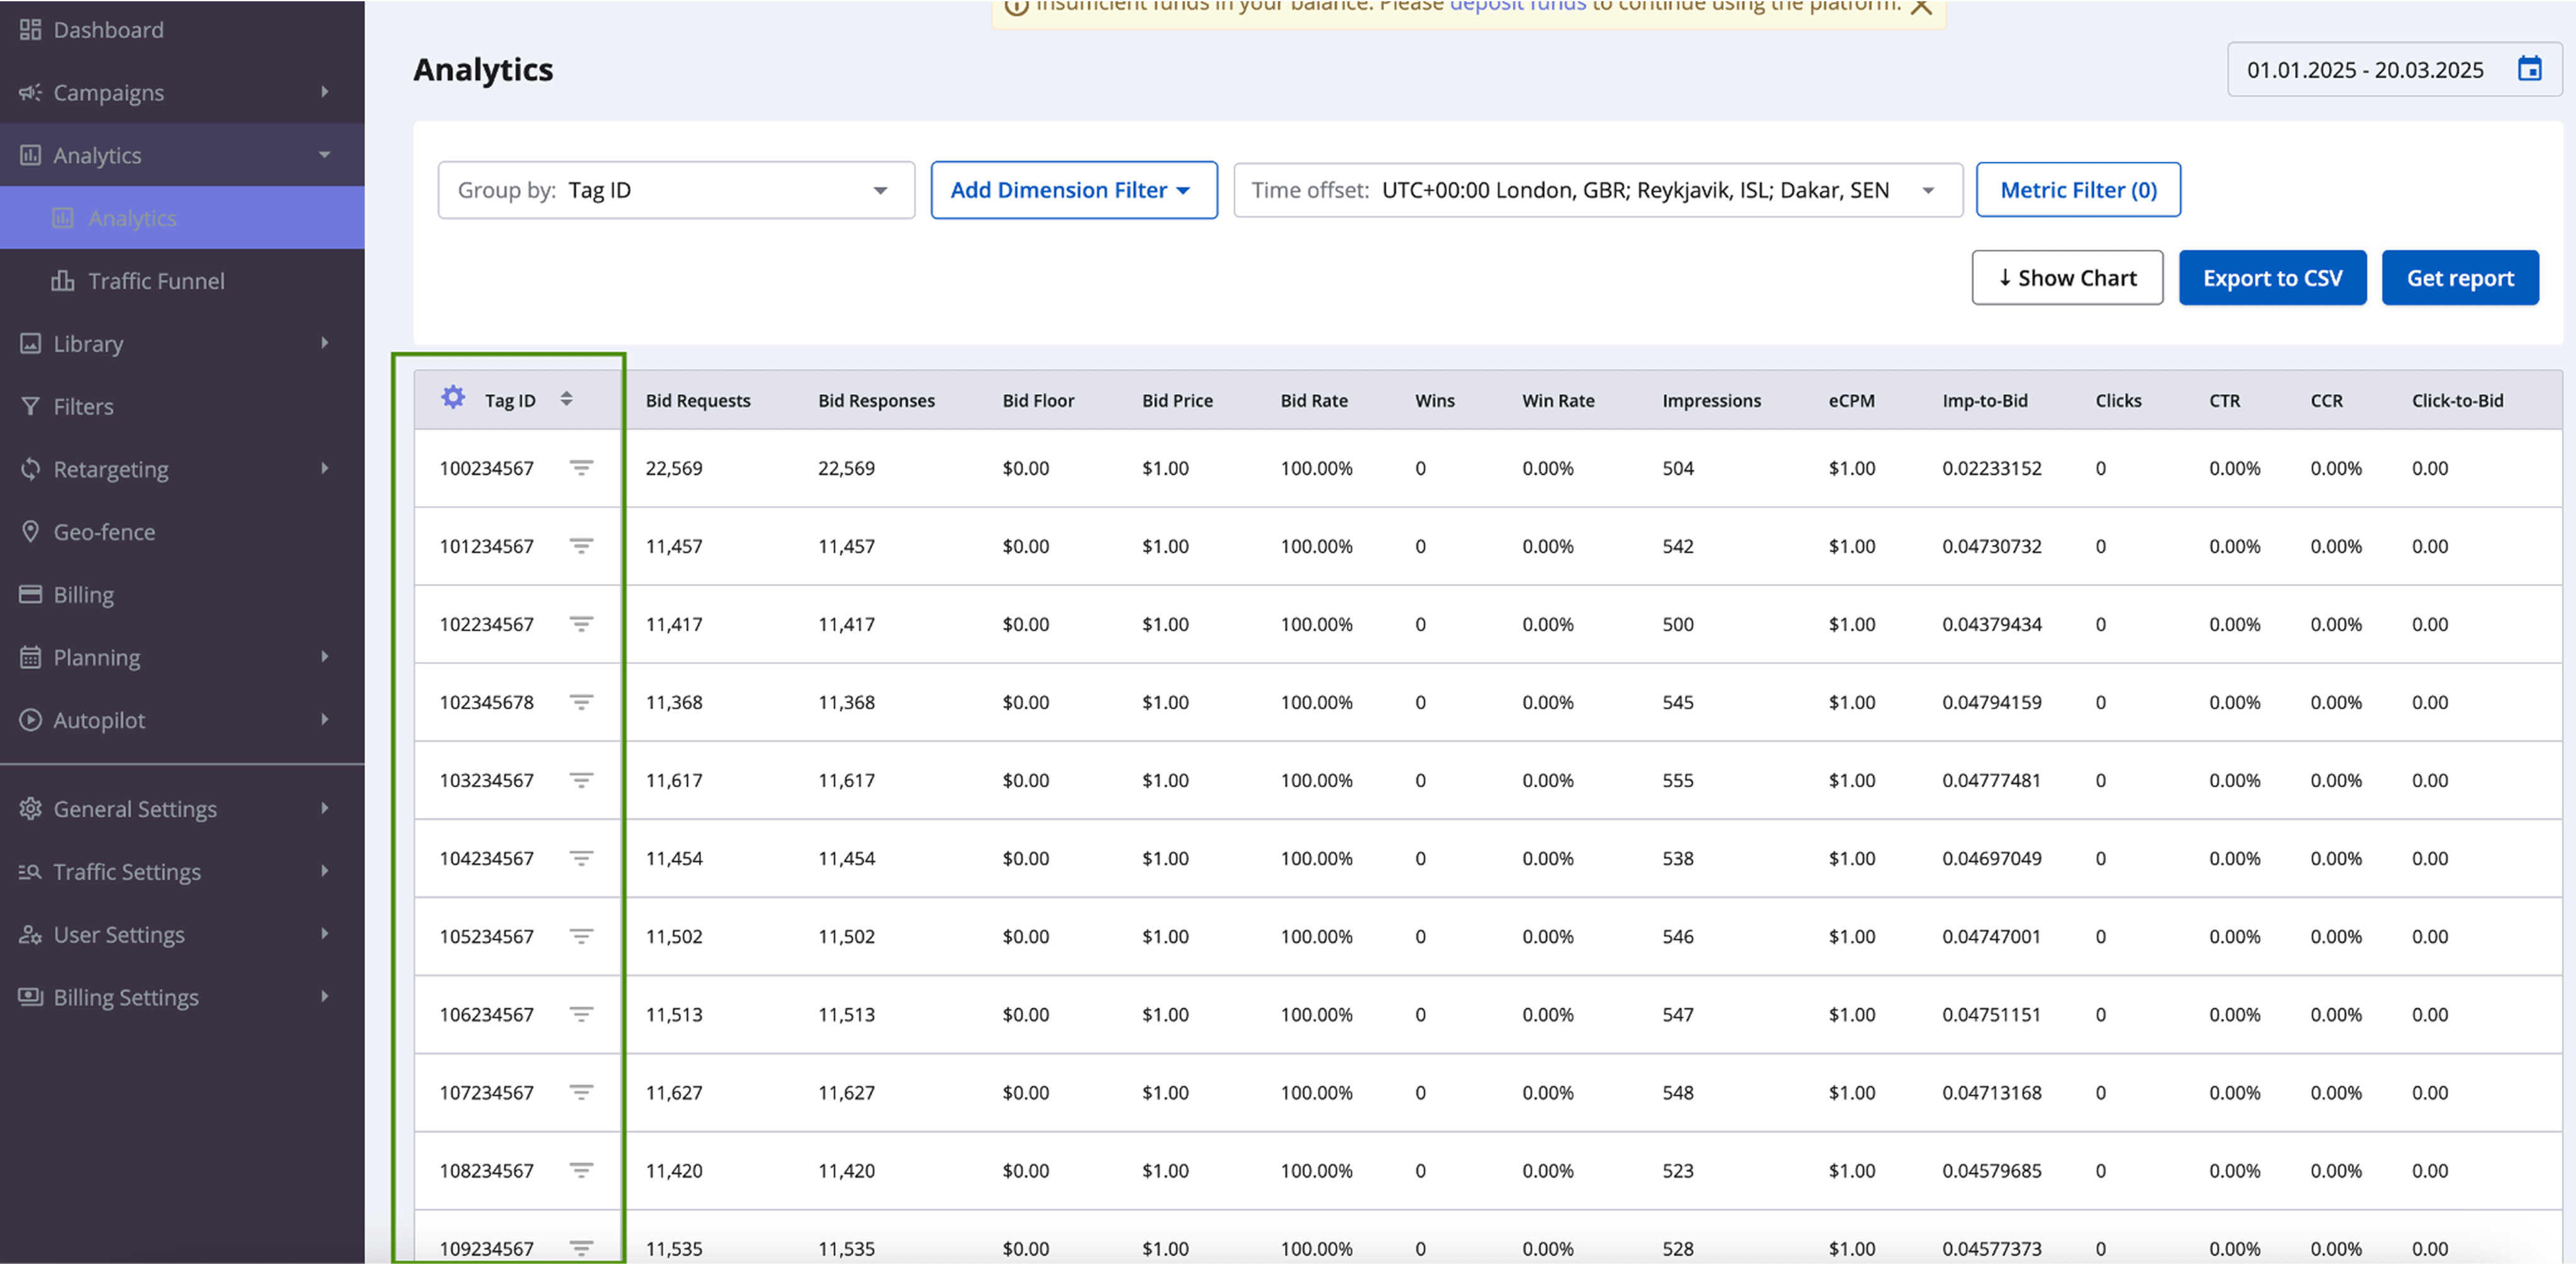Expand the Library submenu arrow
2576x1264 pixels.
[325, 343]
